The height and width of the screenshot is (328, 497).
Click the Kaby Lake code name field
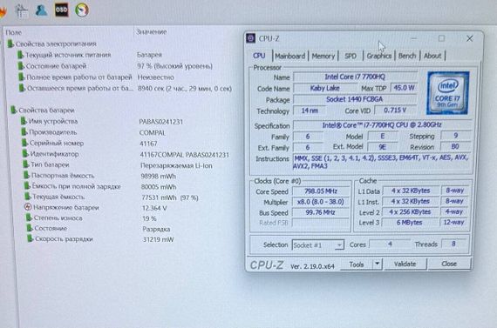point(324,88)
